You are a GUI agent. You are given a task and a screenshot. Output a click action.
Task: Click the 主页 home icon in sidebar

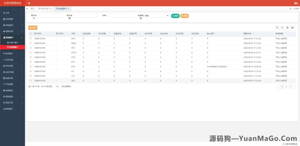(4, 13)
